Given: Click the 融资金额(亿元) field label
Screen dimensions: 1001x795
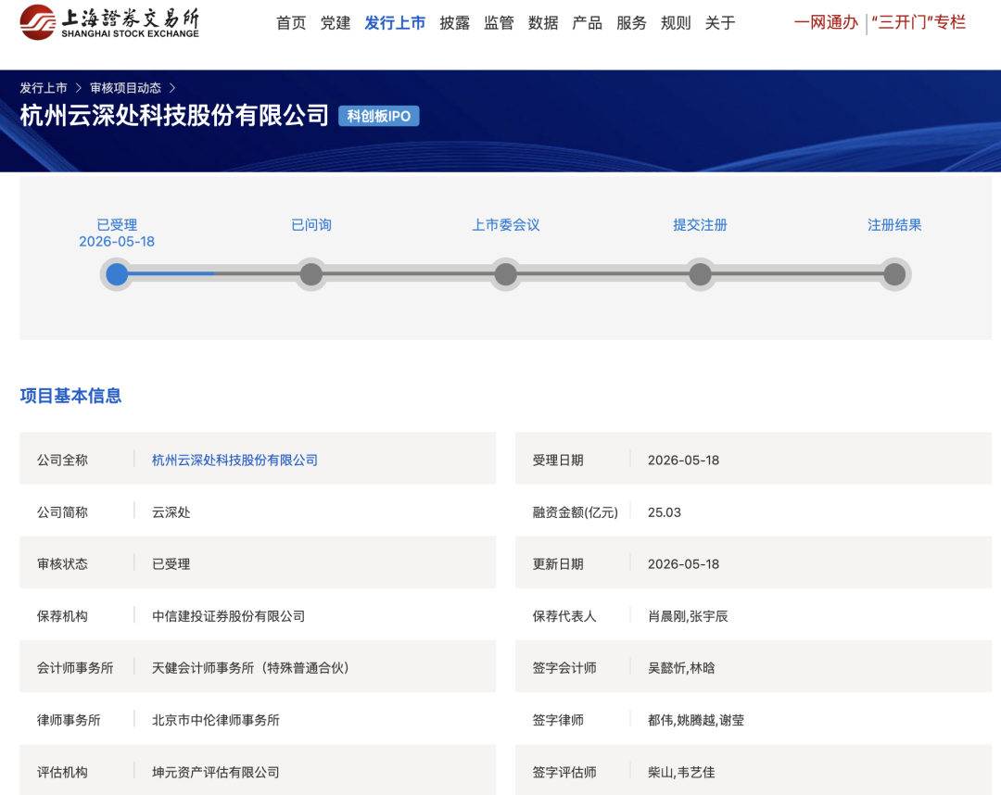Looking at the screenshot, I should [x=576, y=512].
